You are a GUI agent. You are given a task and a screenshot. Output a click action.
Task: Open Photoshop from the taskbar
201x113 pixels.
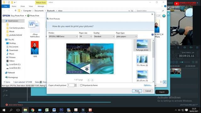(62, 110)
